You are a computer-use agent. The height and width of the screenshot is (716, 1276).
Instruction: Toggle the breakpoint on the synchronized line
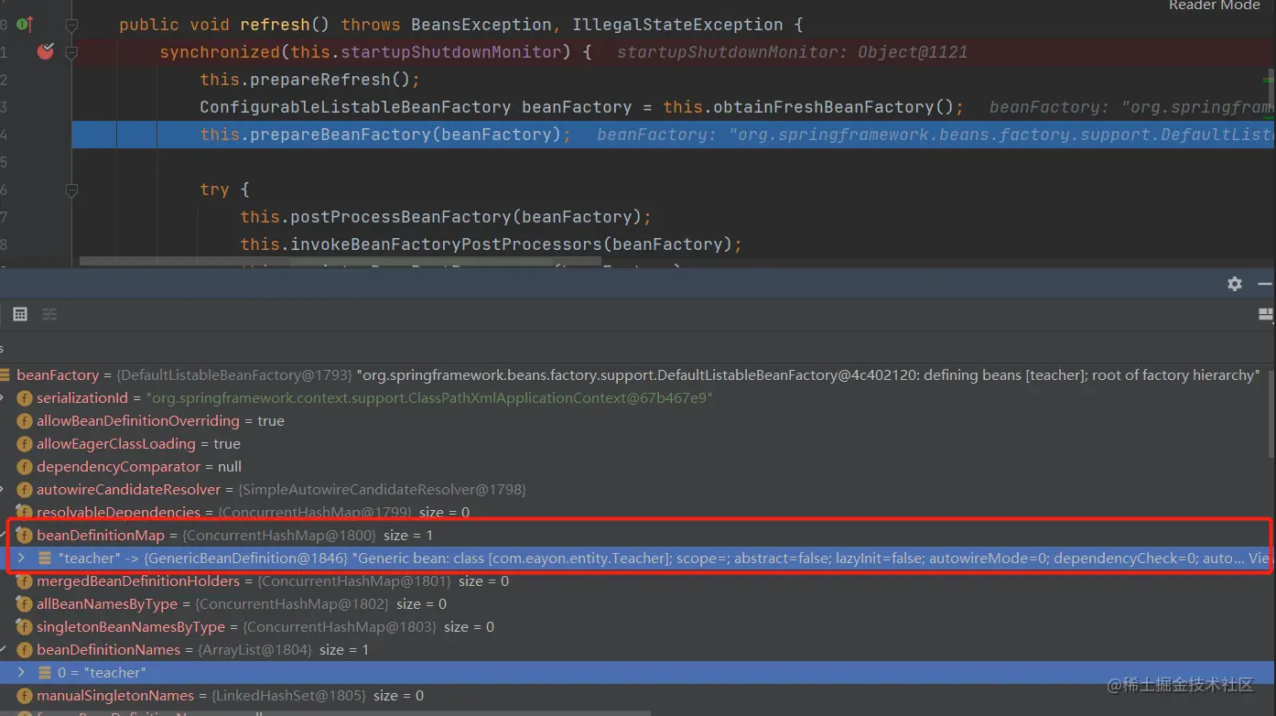[45, 51]
